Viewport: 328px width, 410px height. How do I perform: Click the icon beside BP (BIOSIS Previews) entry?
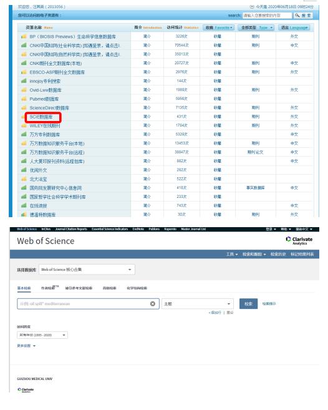click(x=24, y=36)
